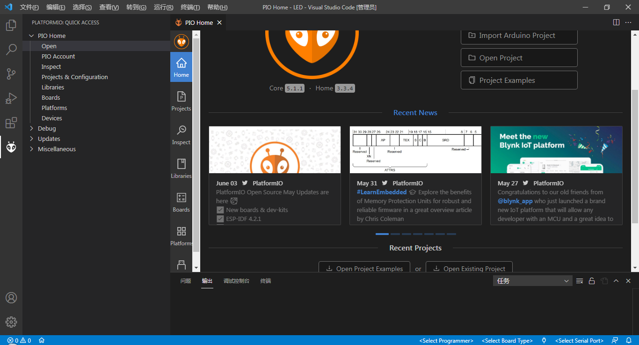Select the PlatformIO alien icon in activity bar
Screen dimensions: 639x345
click(11, 147)
